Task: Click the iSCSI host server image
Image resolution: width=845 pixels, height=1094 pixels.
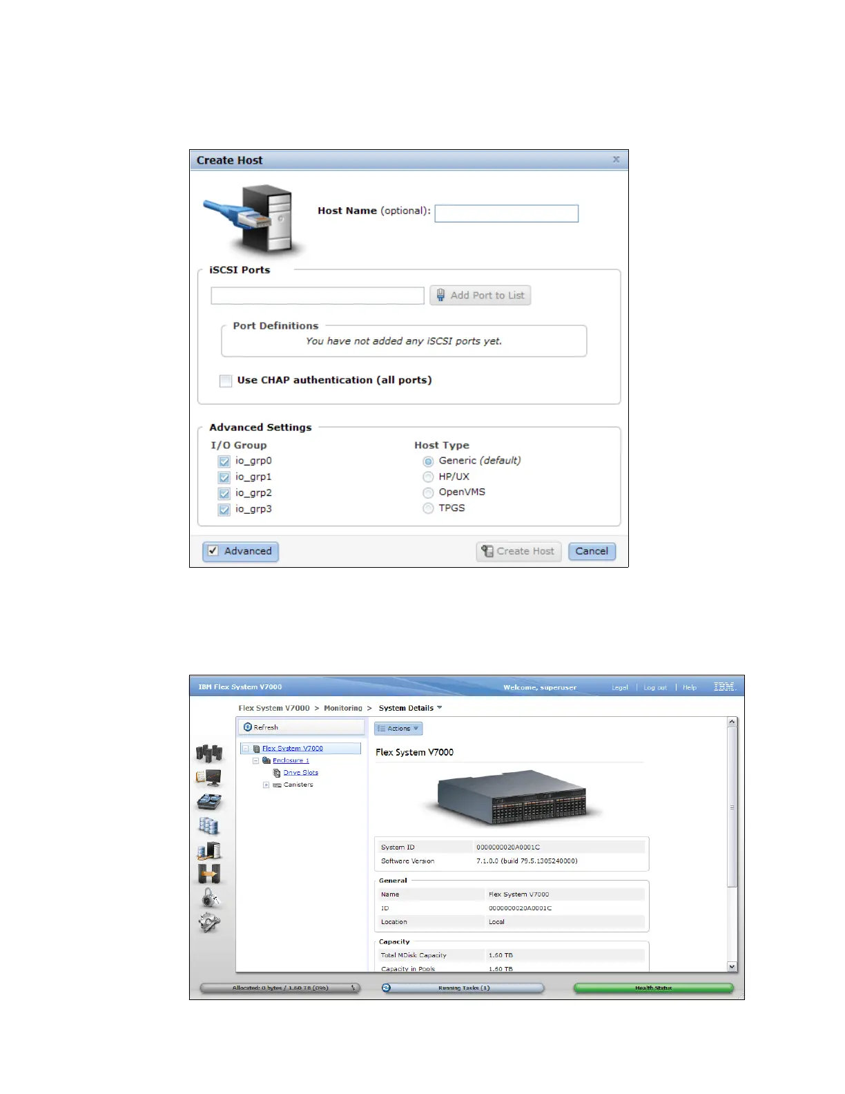Action: (255, 219)
